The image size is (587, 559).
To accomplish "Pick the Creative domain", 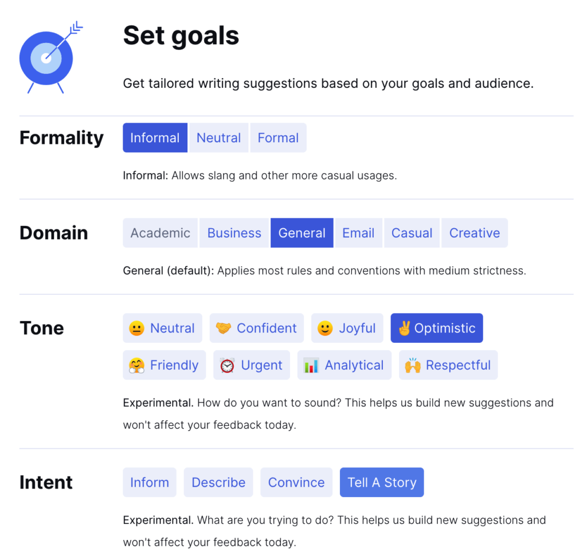I will [474, 233].
